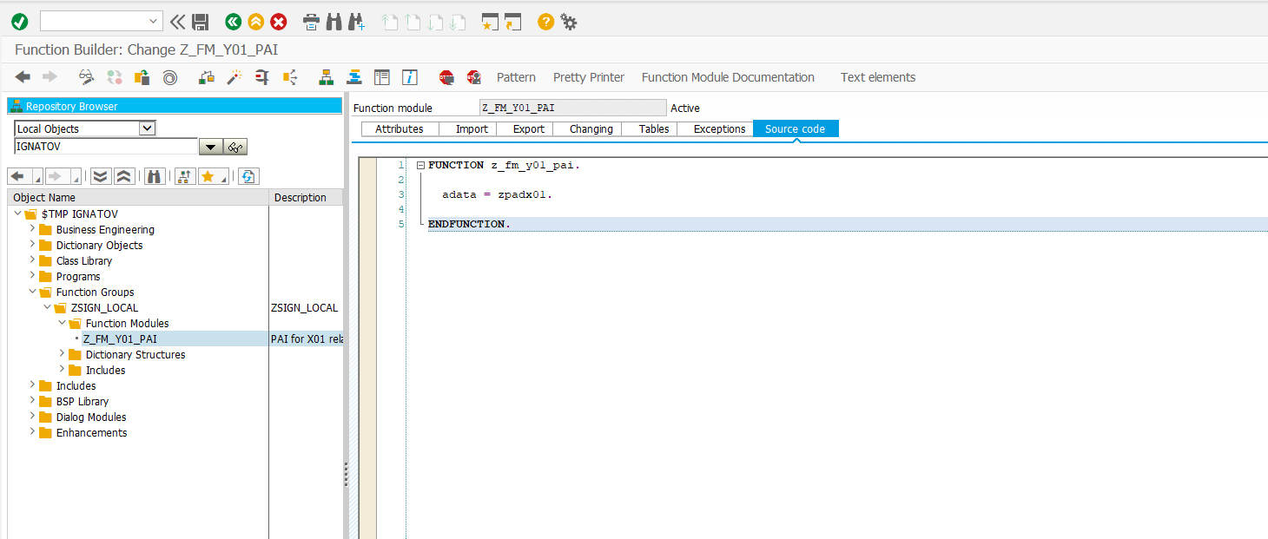Click the blue Help information i icon
This screenshot has width=1268, height=539.
tap(410, 77)
